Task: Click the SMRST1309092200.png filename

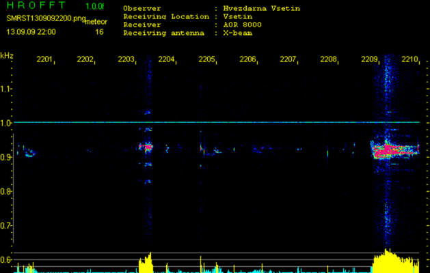Action: (45, 19)
